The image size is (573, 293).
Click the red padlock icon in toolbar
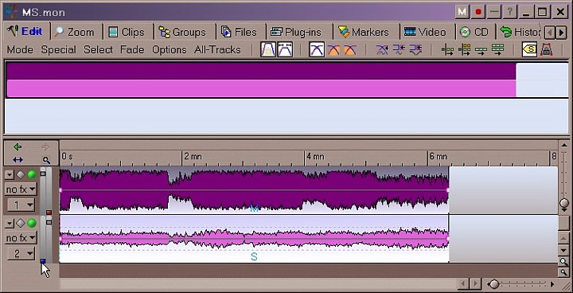[x=546, y=49]
